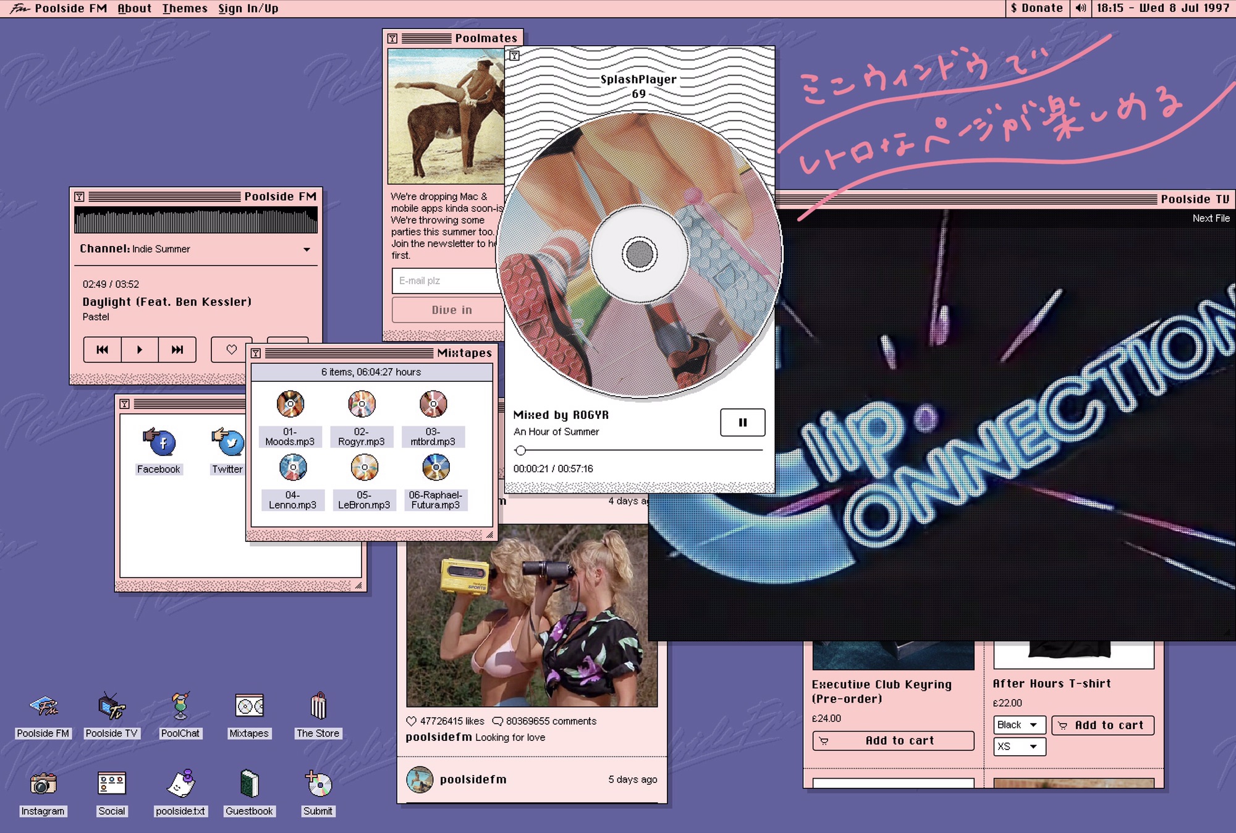Grab the Mixtapes window resize corner
Image resolution: width=1236 pixels, height=833 pixels.
(x=489, y=535)
